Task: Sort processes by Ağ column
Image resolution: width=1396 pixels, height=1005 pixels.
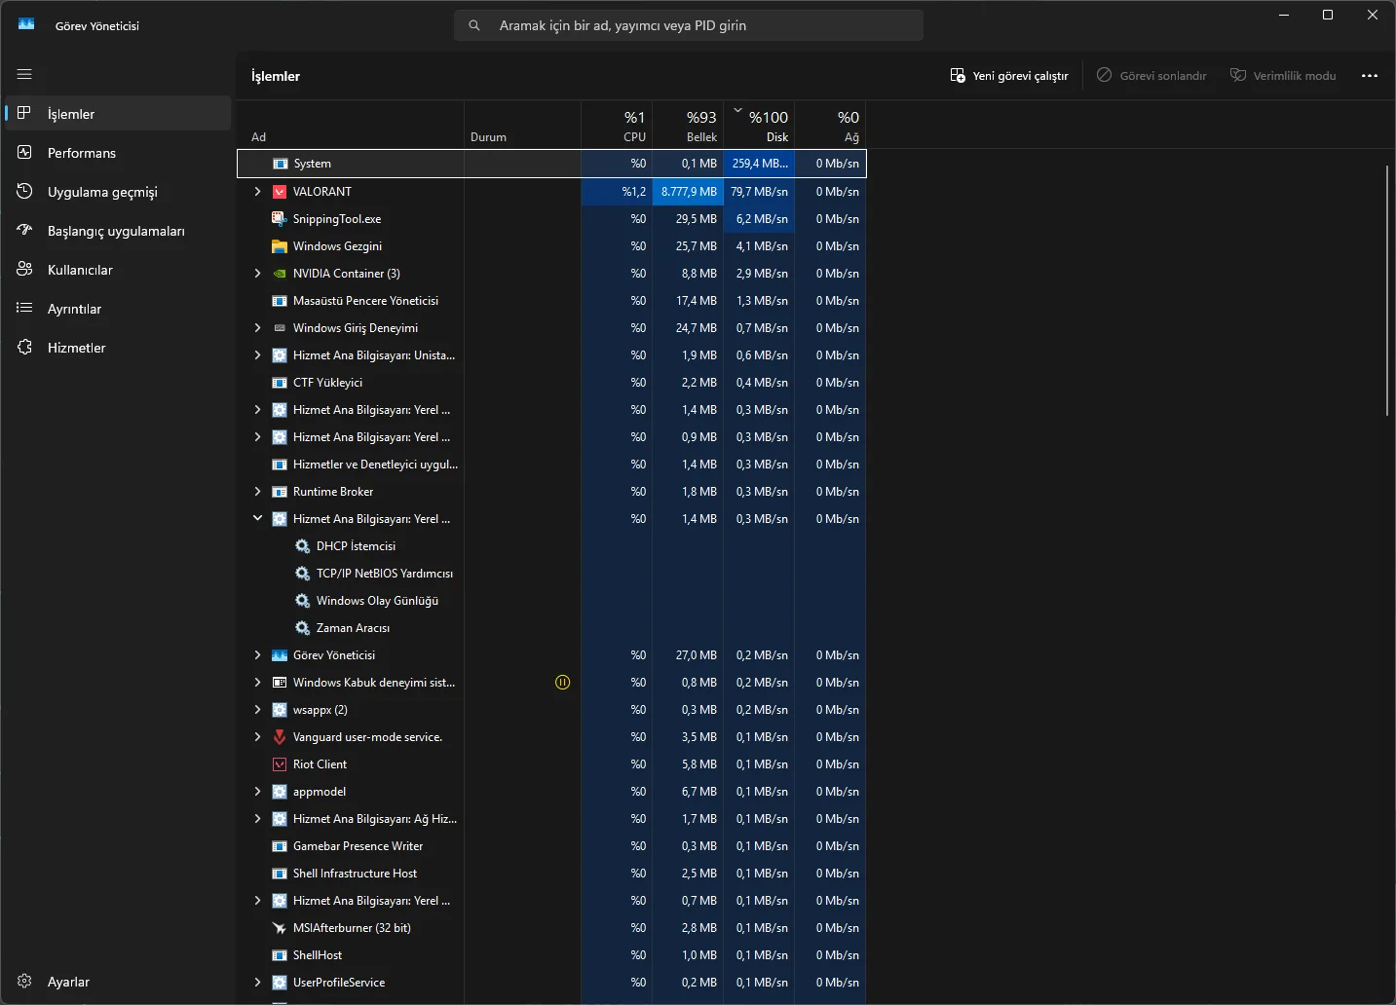Action: (830, 126)
